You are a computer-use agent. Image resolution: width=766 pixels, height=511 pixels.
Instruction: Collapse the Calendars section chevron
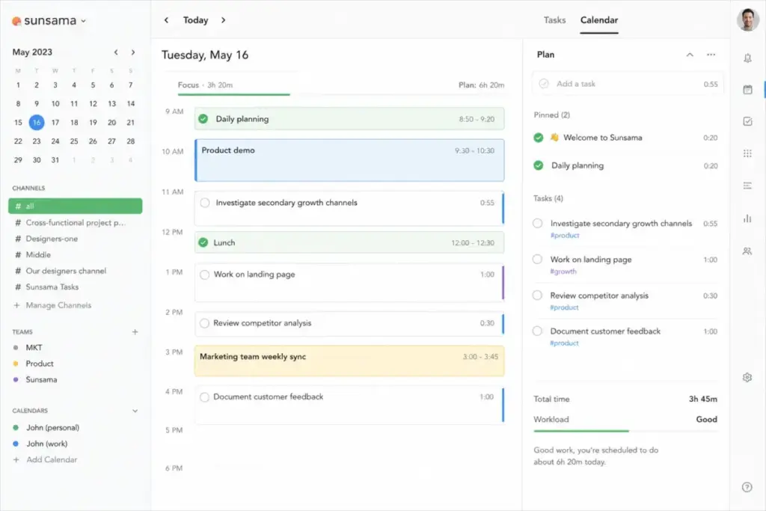tap(135, 411)
